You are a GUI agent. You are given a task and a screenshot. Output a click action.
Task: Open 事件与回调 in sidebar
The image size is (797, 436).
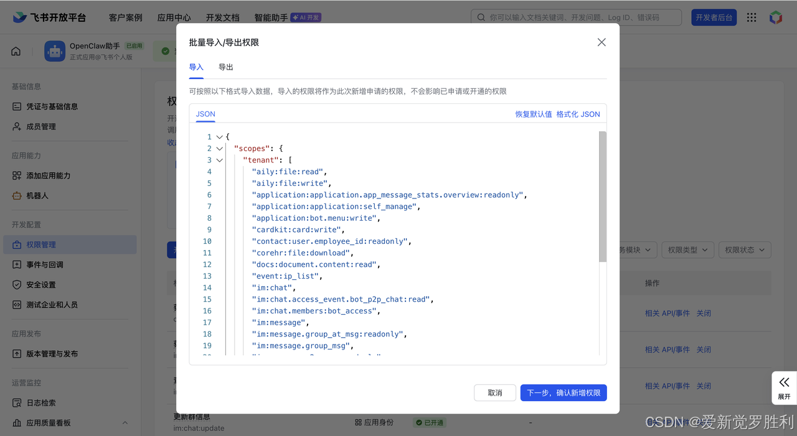(45, 264)
